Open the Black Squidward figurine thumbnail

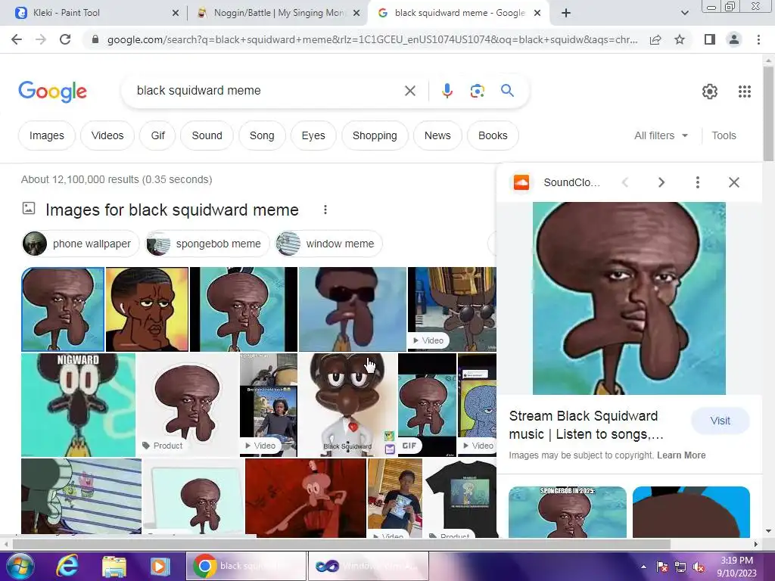point(348,405)
